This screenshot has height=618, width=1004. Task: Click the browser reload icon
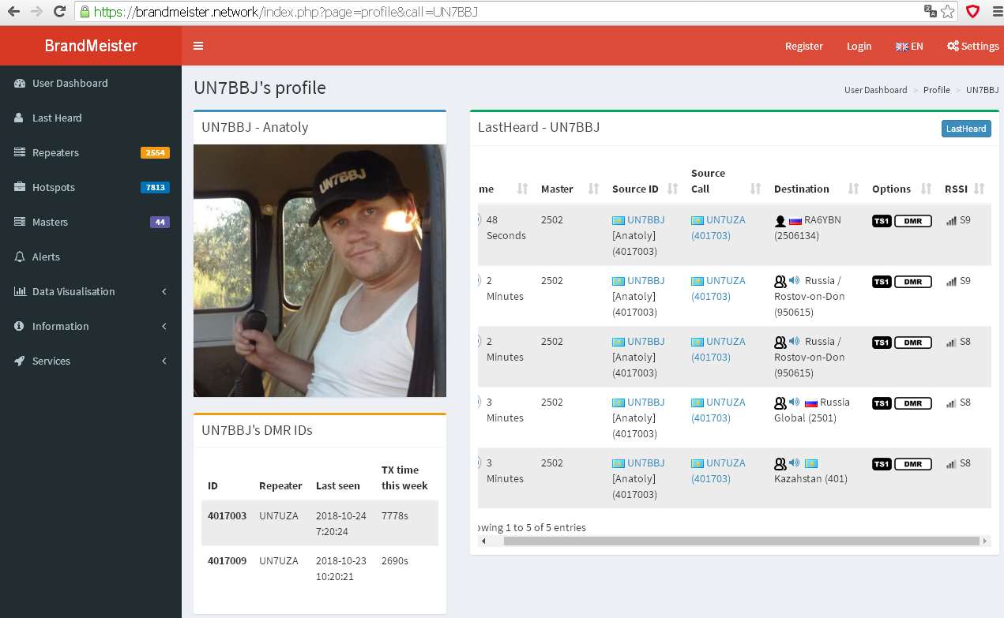click(x=59, y=12)
